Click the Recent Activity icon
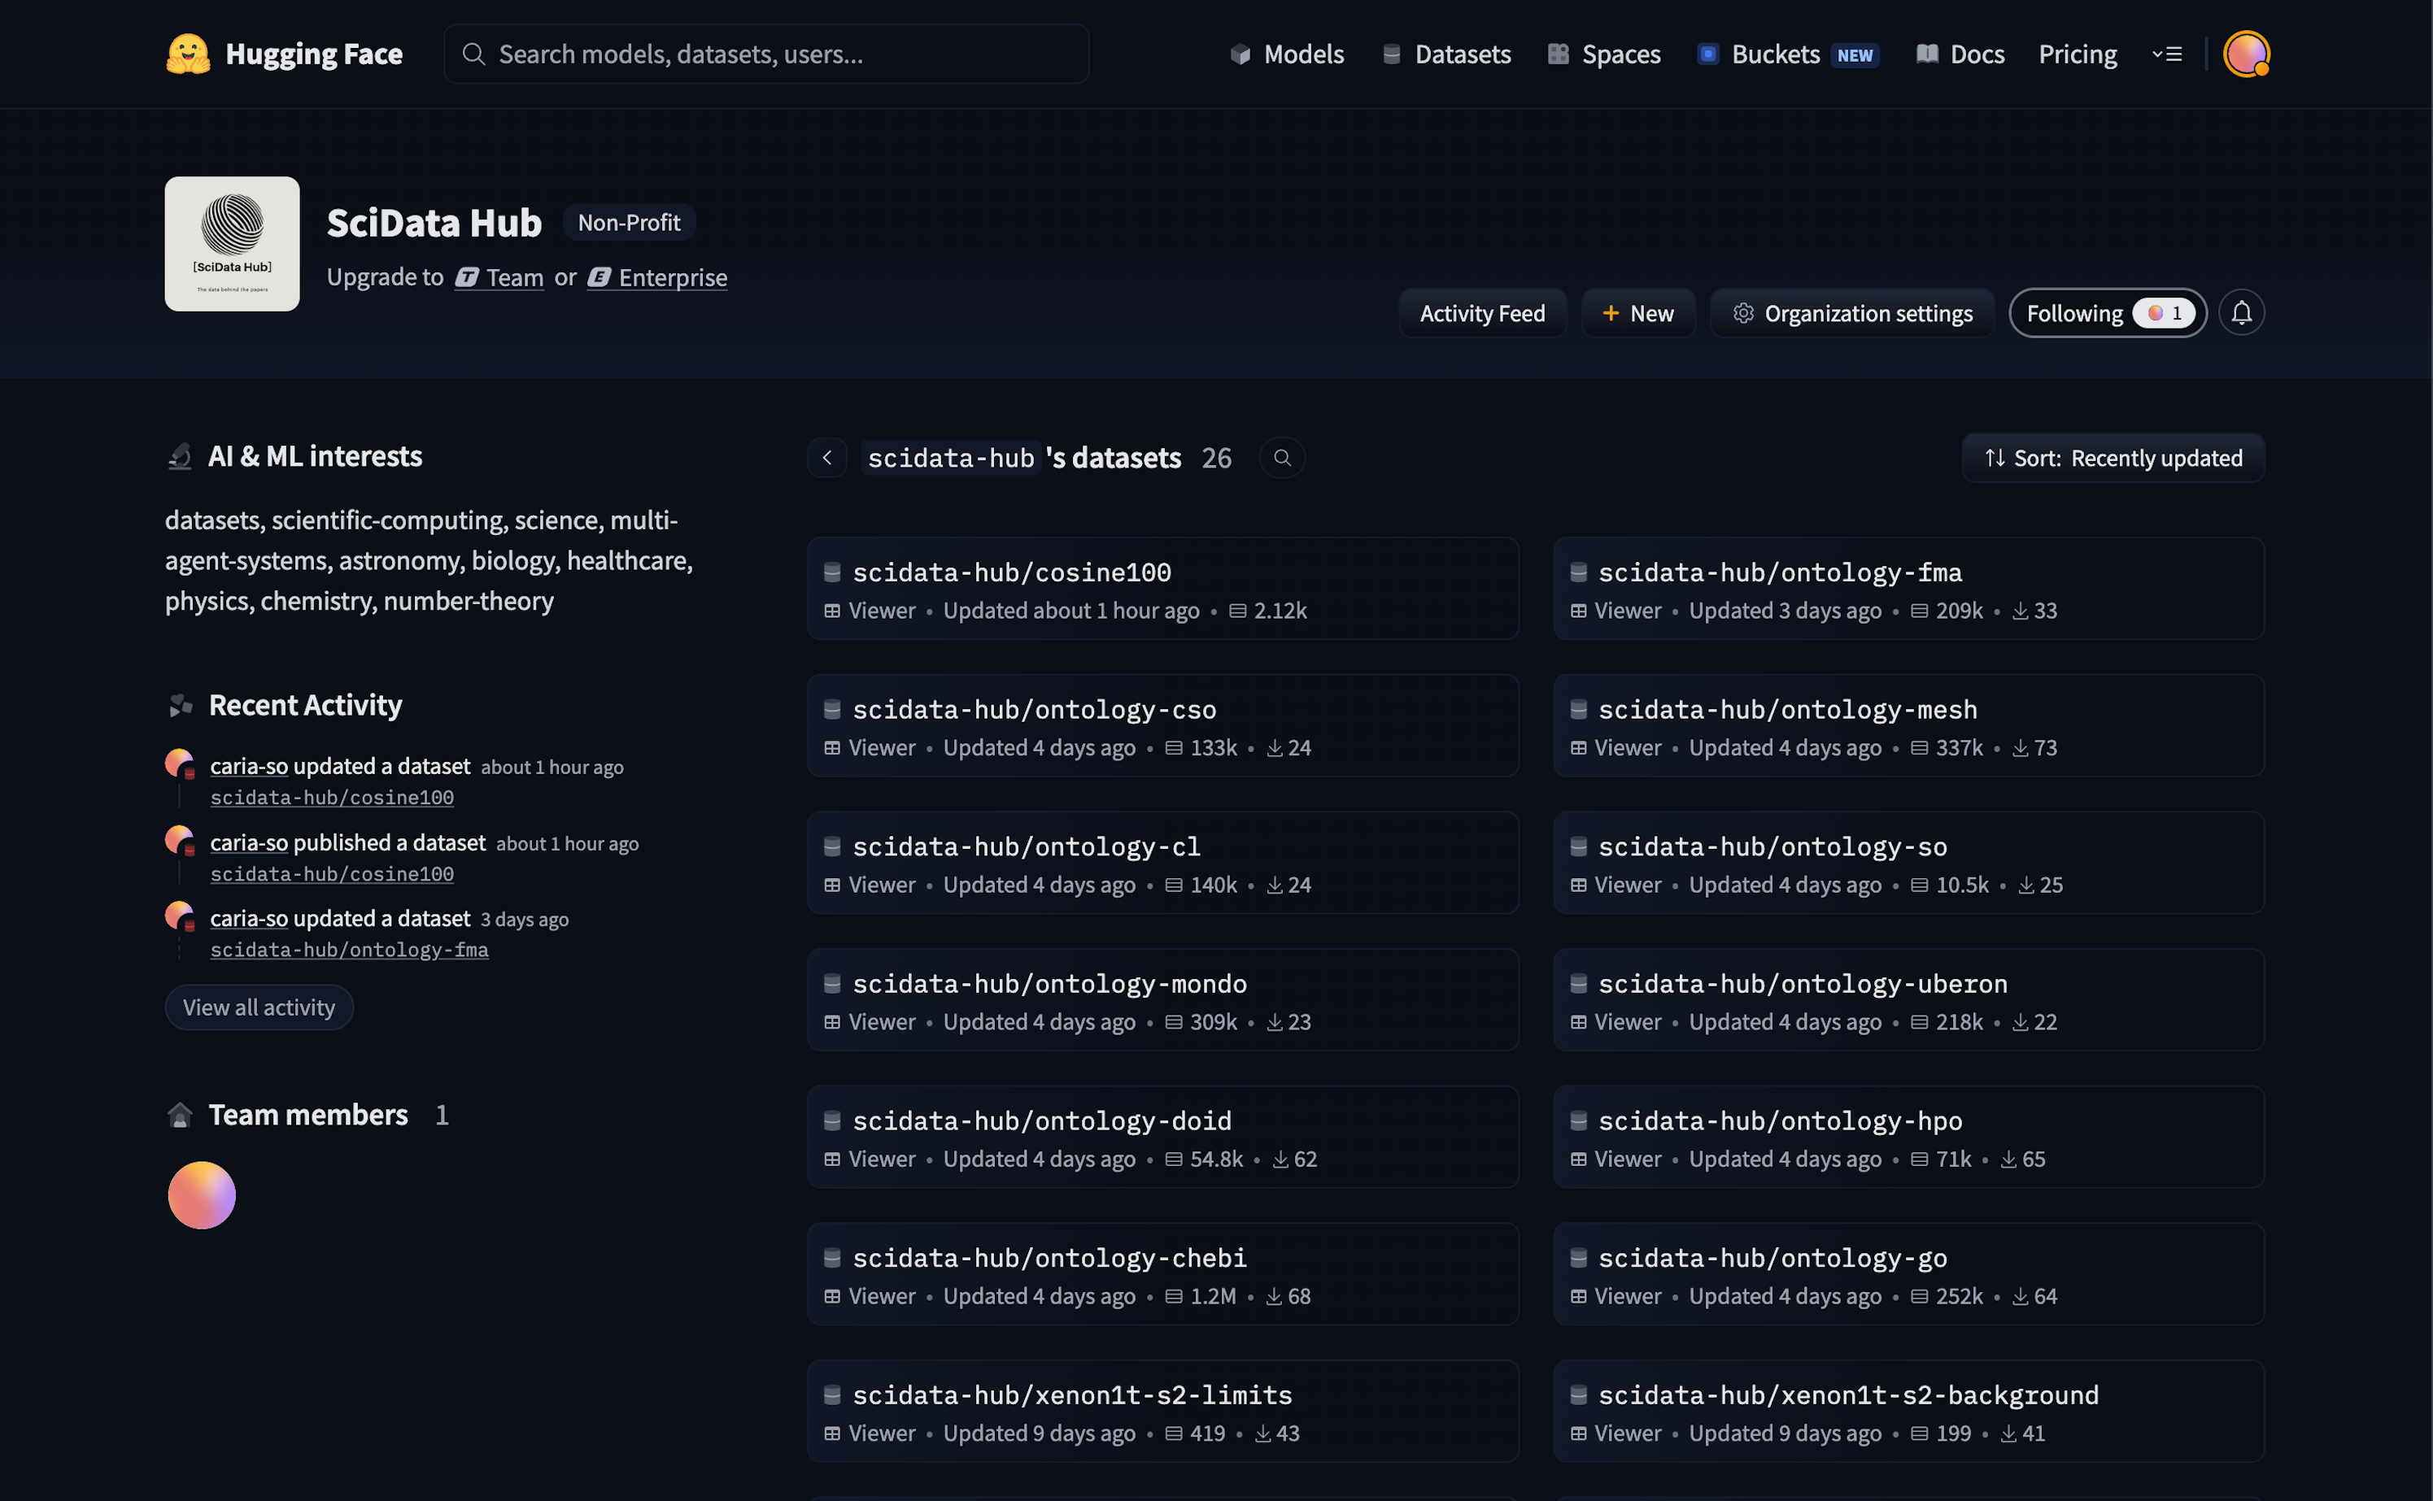This screenshot has height=1501, width=2433. coord(181,705)
